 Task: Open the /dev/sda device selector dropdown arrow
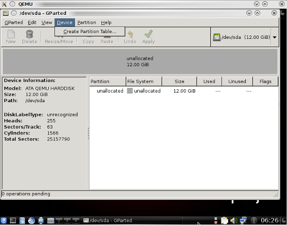click(275, 37)
